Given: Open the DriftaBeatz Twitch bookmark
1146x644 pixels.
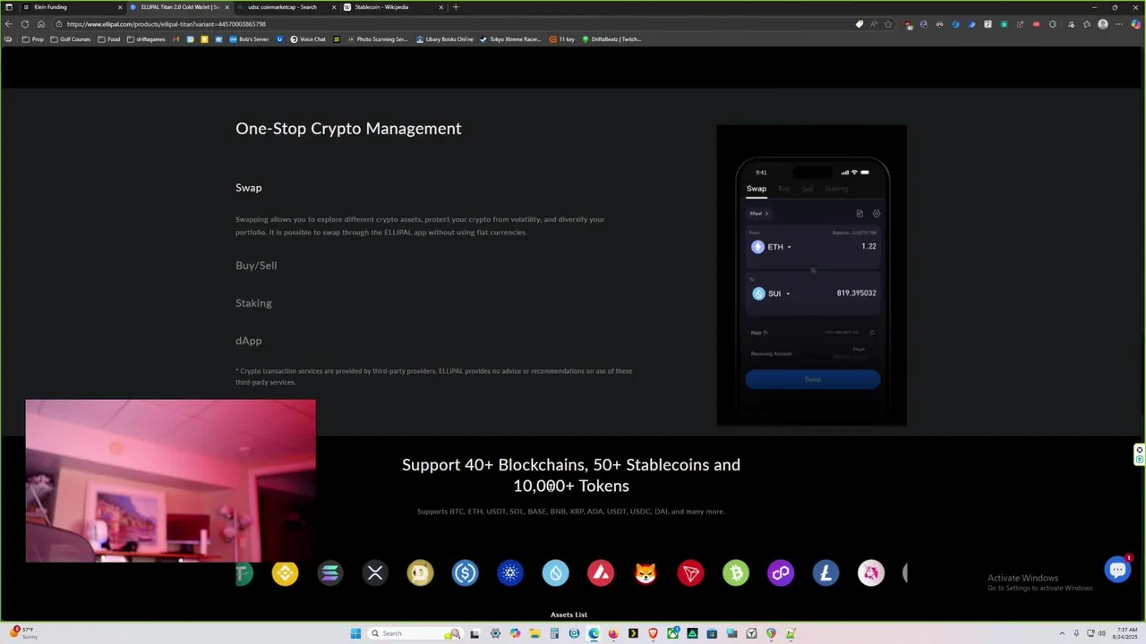Looking at the screenshot, I should click(x=611, y=39).
